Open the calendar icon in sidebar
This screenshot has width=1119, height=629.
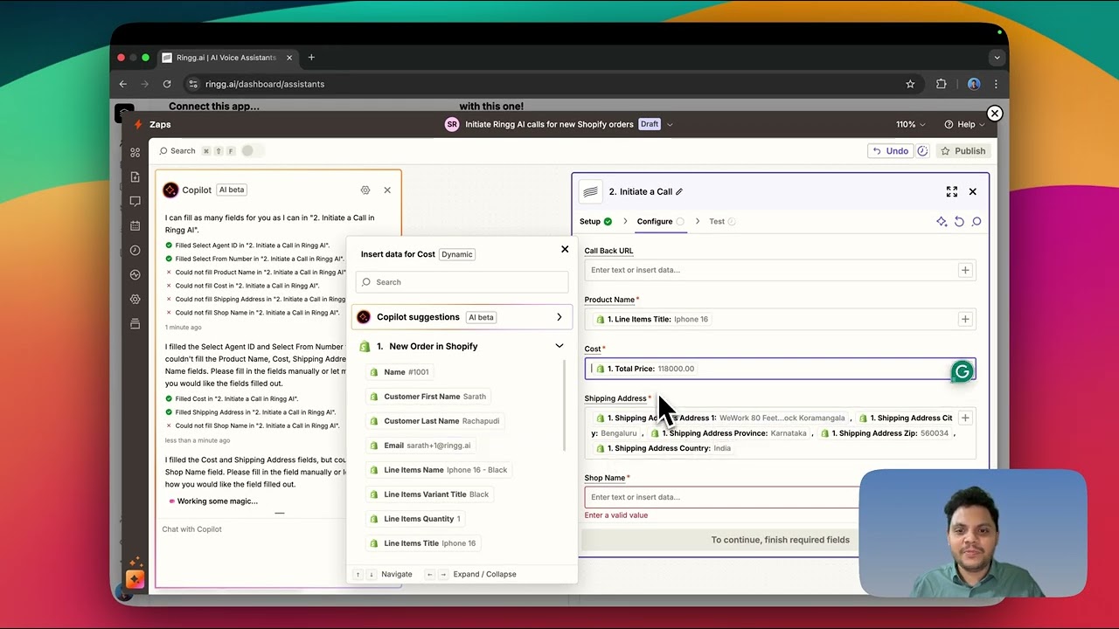(x=135, y=225)
